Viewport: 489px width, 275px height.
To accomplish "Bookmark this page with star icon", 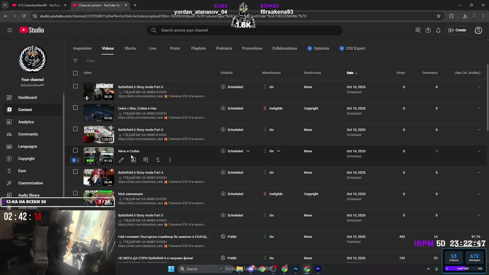I will pos(439,16).
